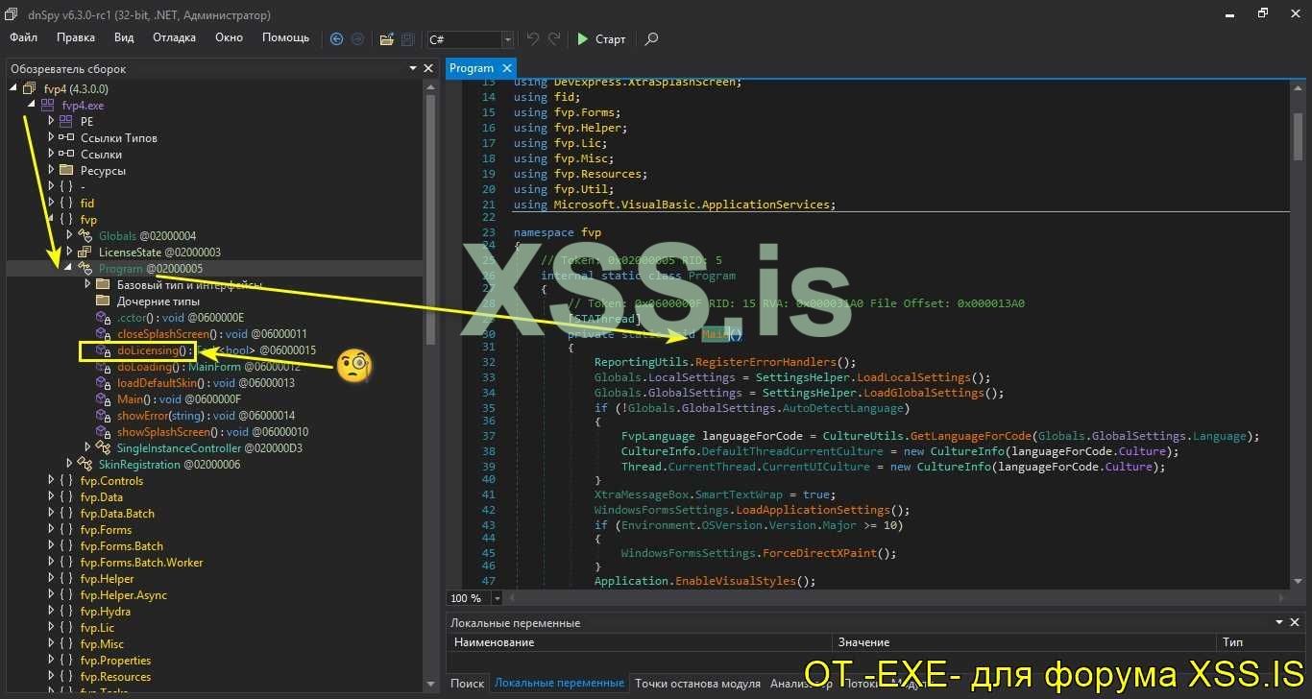Click the fvp4 assembly icon in tree
The height and width of the screenshot is (699, 1312).
29,89
